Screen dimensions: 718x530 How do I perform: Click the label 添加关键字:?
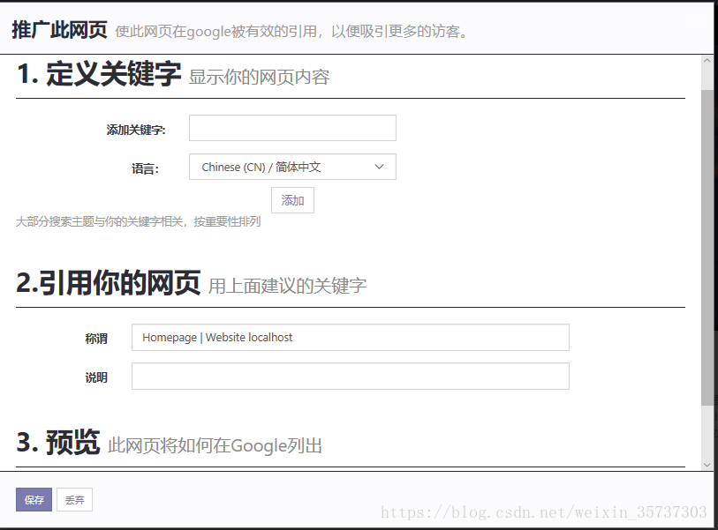[x=136, y=130]
